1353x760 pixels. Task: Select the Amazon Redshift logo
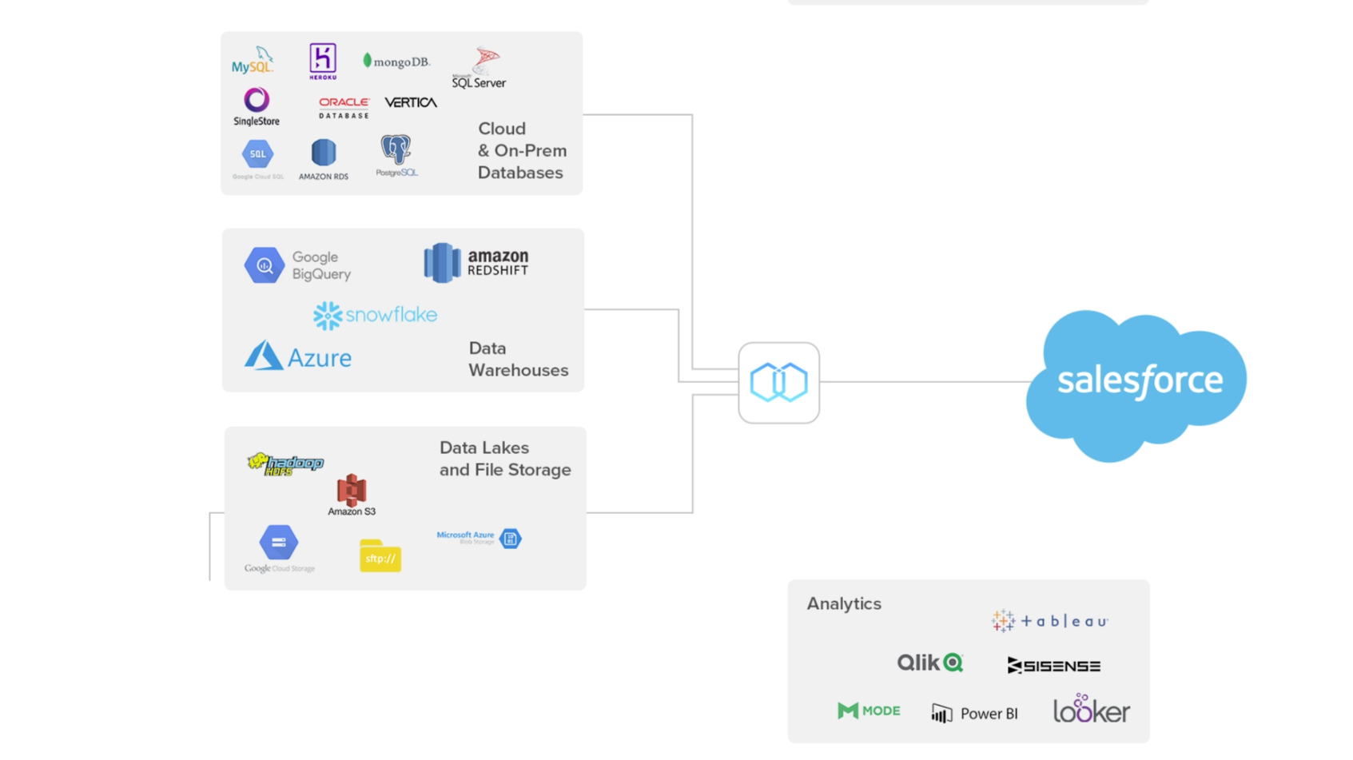476,261
